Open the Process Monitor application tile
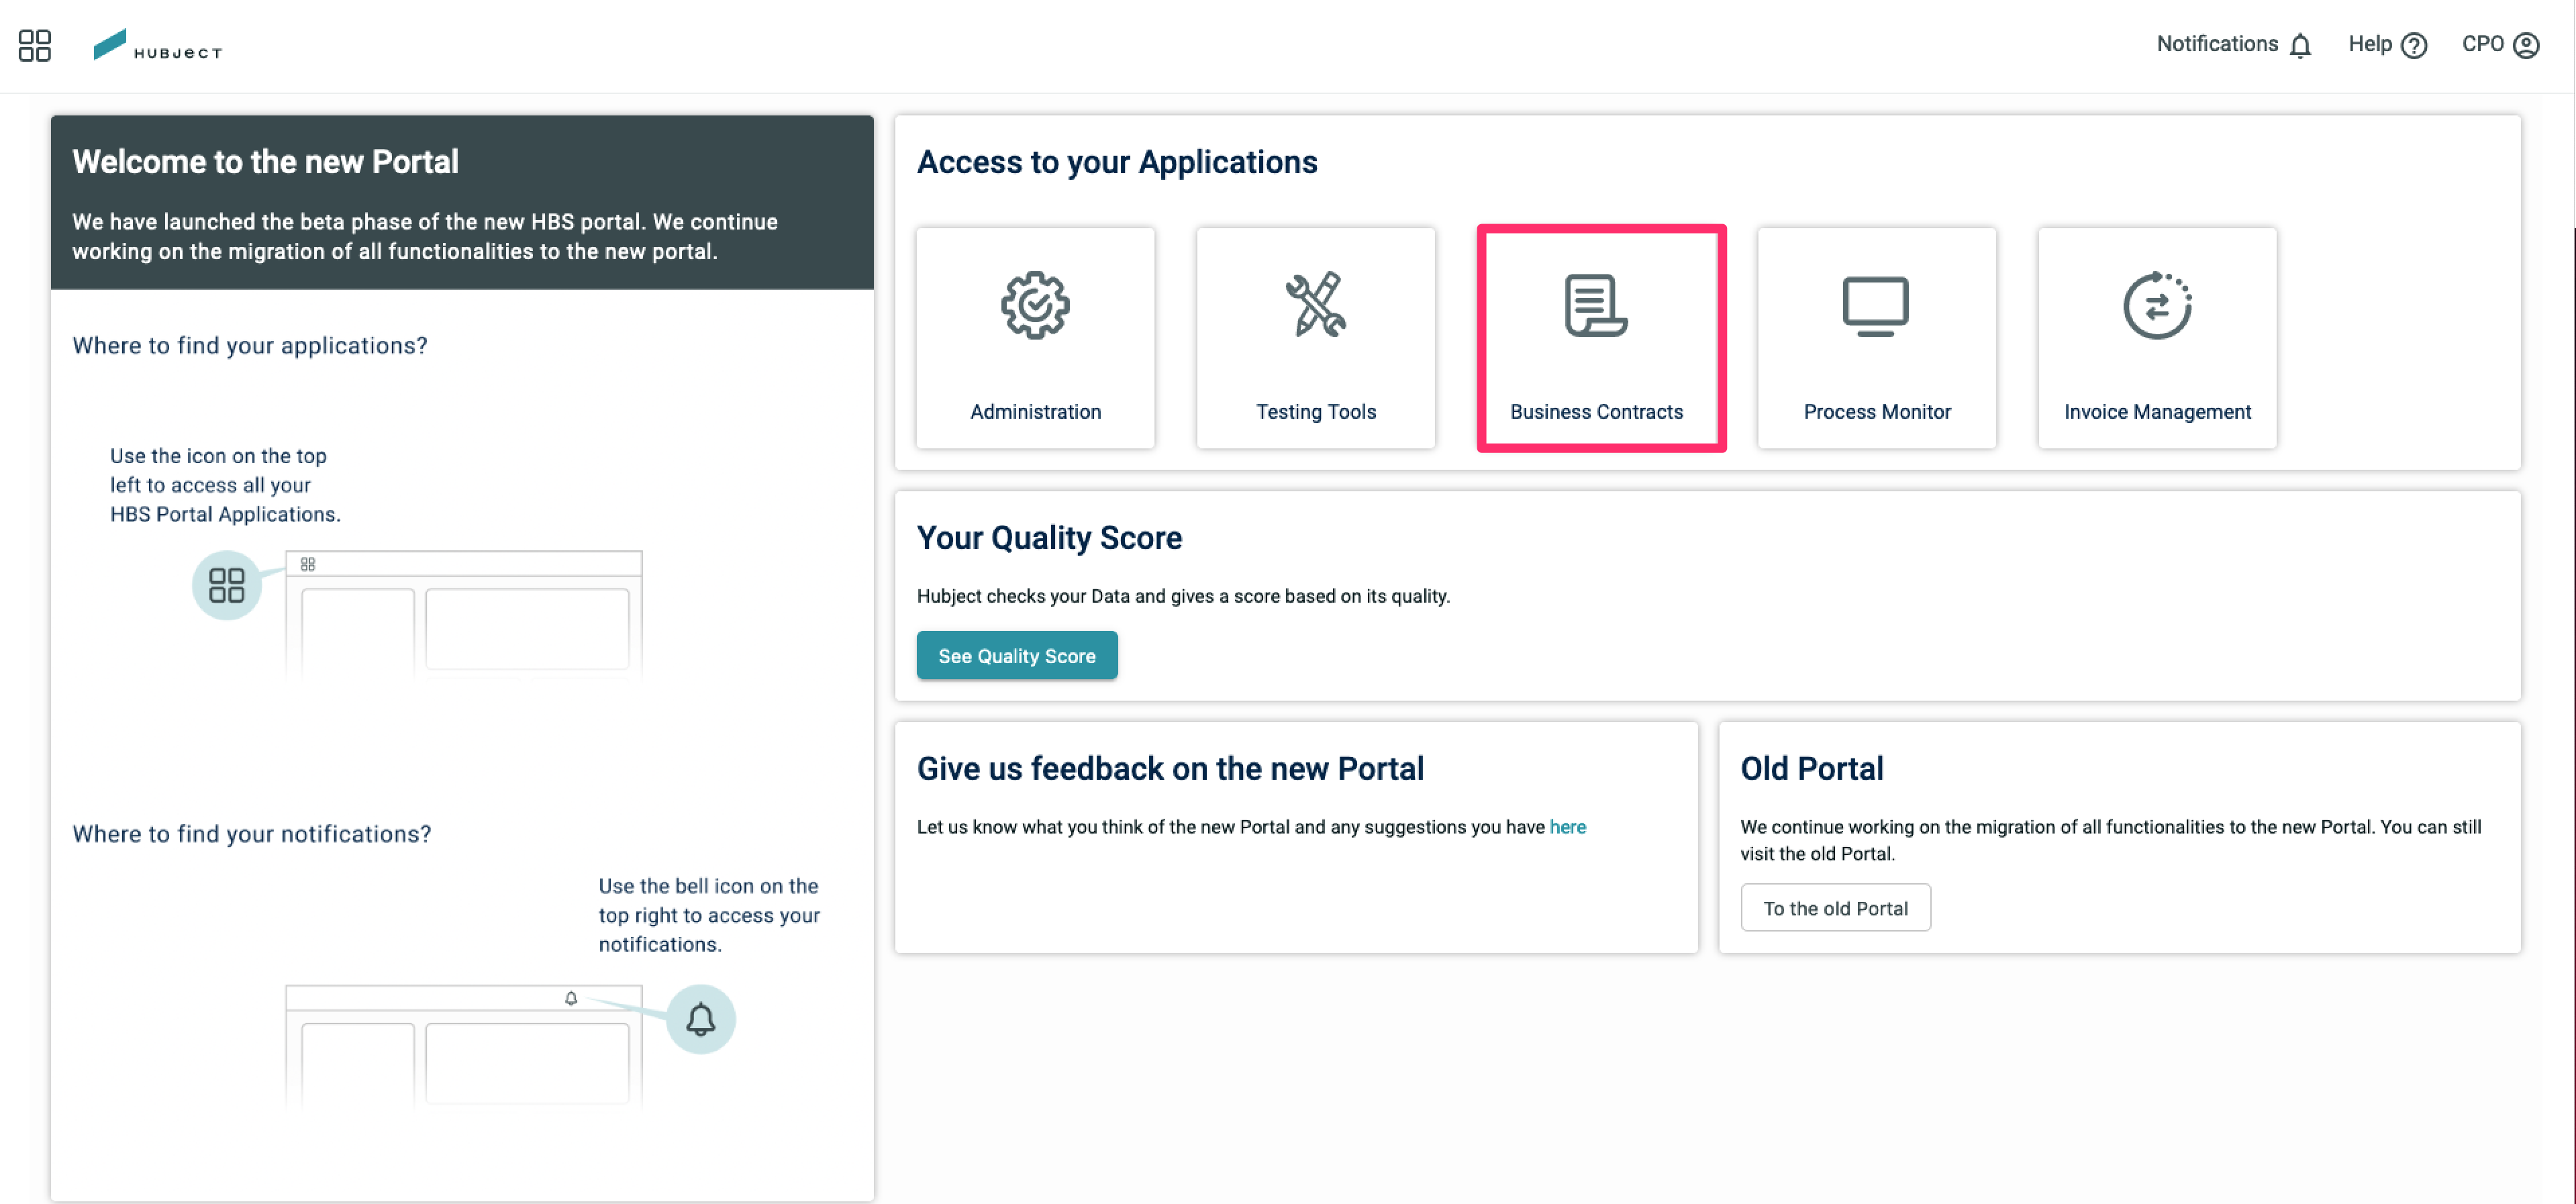 pos(1877,338)
